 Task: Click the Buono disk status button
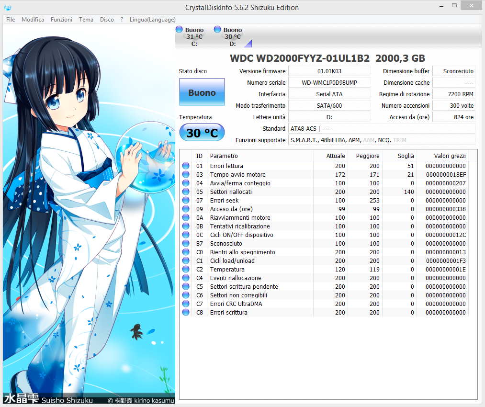click(x=202, y=92)
